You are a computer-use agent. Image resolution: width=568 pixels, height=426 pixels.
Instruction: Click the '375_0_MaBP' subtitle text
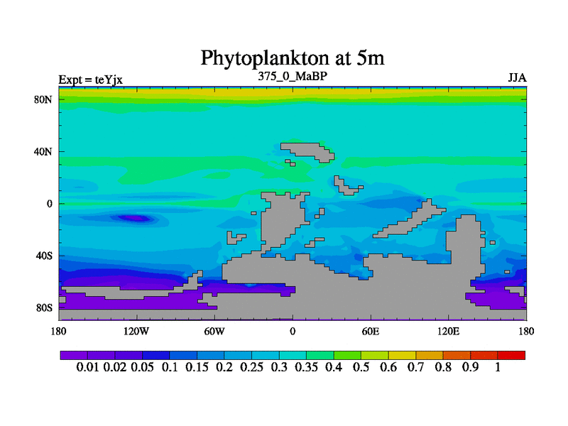[292, 75]
